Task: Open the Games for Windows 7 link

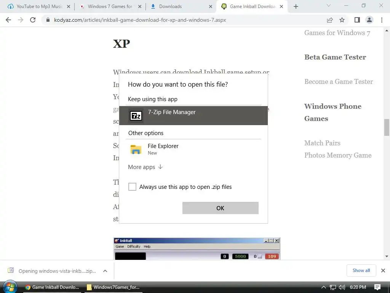Action: pos(337,33)
